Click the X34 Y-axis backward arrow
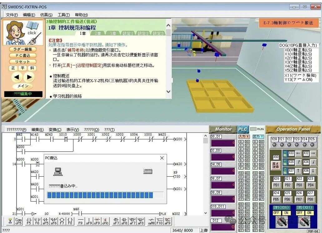 pos(313,162)
